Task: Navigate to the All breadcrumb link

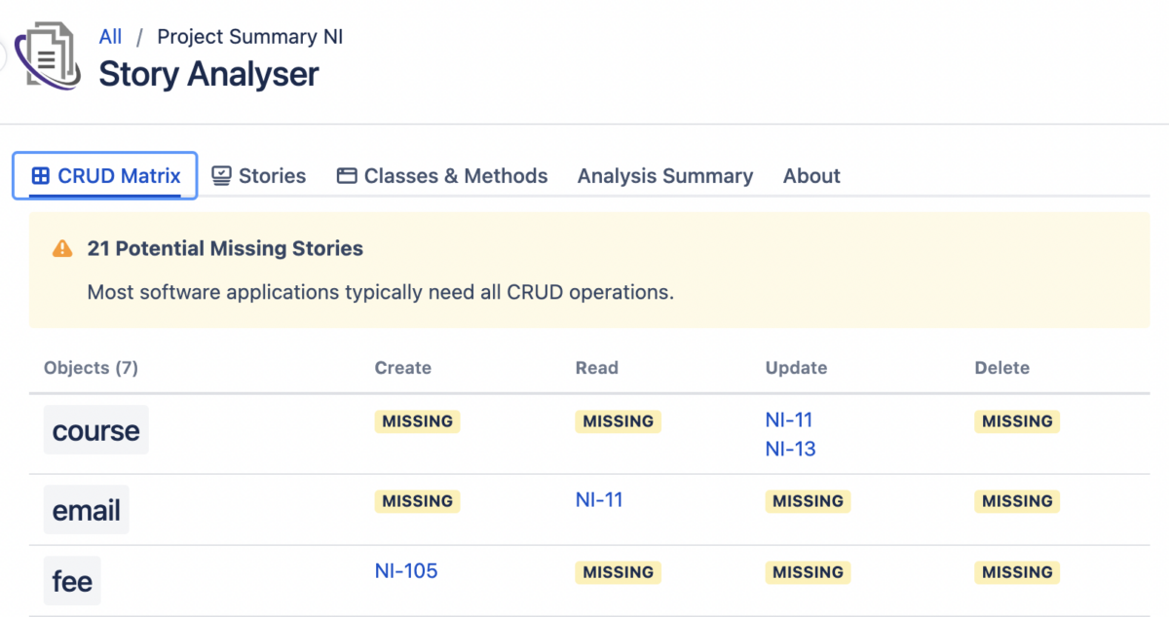Action: [x=110, y=36]
